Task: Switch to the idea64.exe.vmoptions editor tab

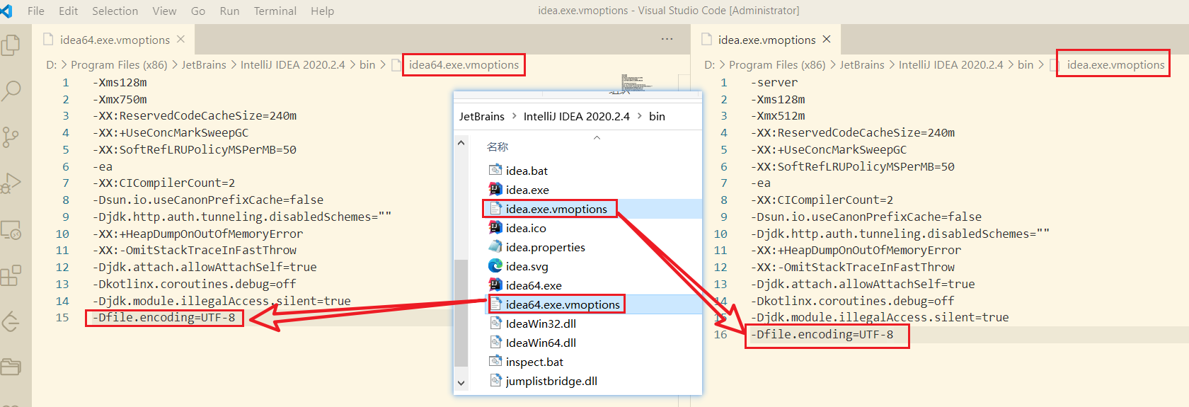Action: 113,40
